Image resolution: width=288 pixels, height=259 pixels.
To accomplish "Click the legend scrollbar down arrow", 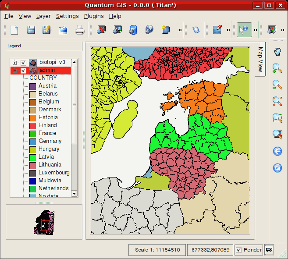I will pos(74,193).
